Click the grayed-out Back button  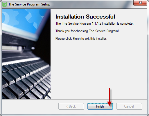pyautogui.click(x=71, y=106)
